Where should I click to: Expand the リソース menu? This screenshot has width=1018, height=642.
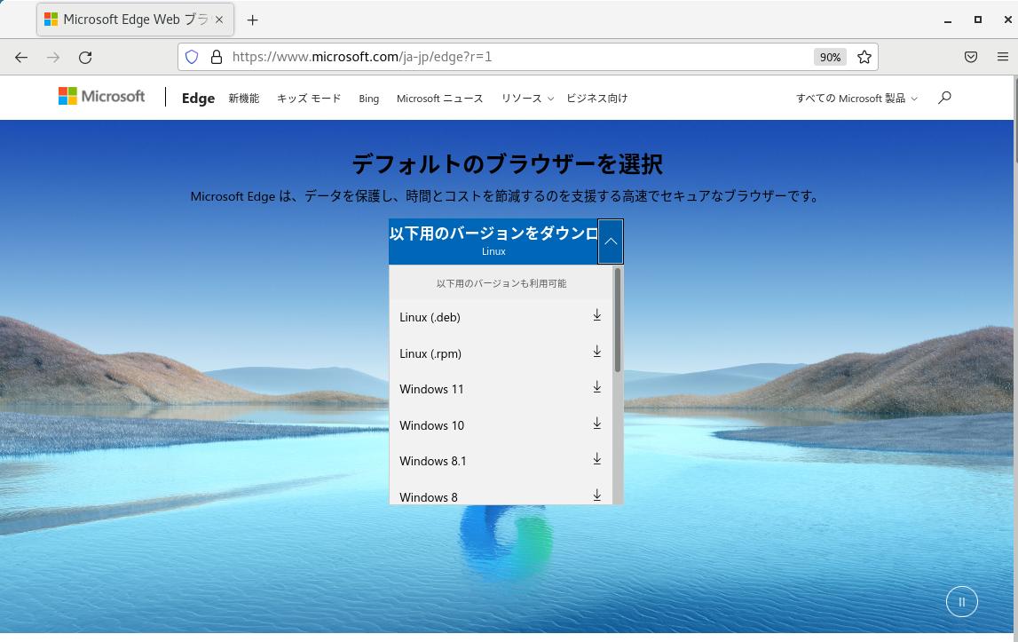pos(527,98)
